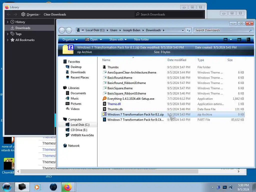Open the view options dropdown arrow
256x192 pixels.
tap(231, 39)
